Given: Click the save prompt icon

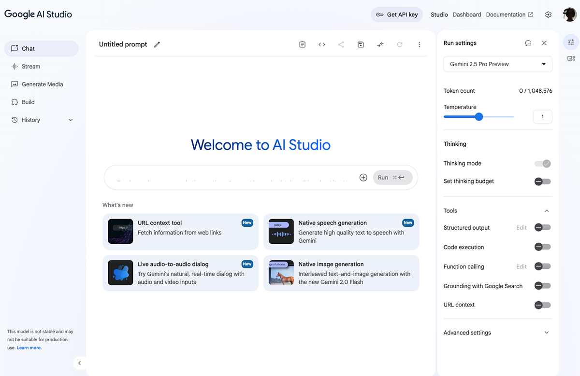Looking at the screenshot, I should (361, 44).
